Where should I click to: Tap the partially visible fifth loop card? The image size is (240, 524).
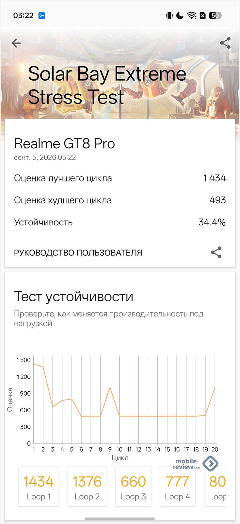pyautogui.click(x=216, y=487)
